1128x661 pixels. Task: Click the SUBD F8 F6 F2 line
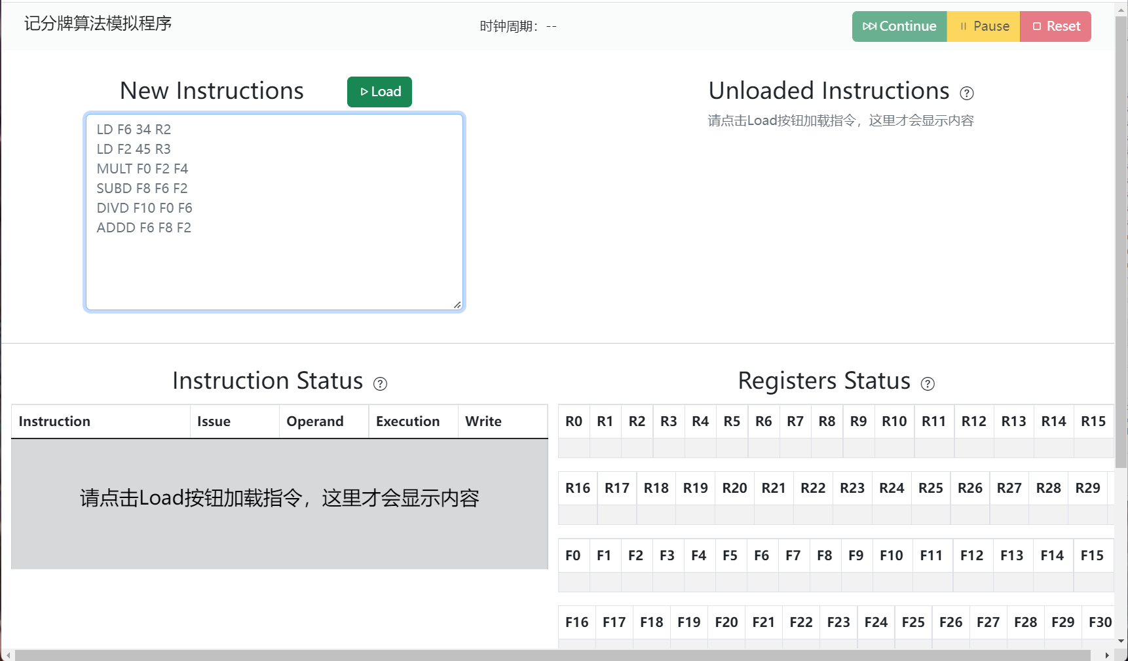141,188
